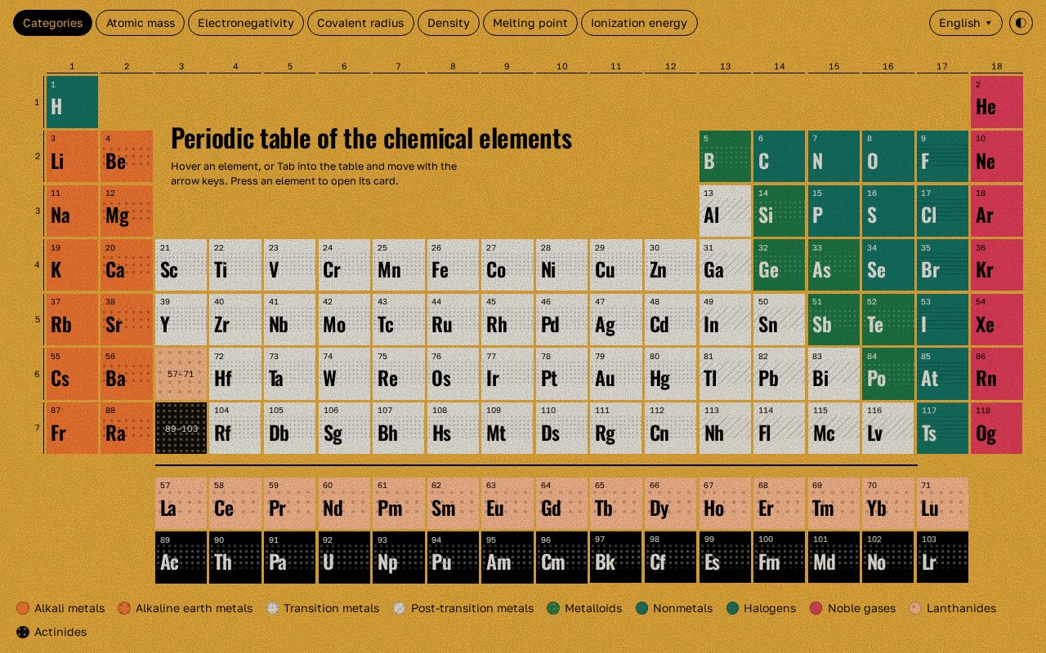Click the Alkali metals legend swatch
1046x653 pixels.
(23, 608)
